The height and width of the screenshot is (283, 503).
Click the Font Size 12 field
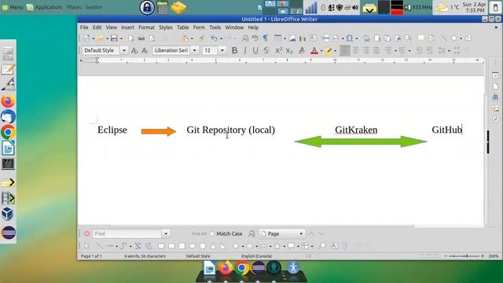[x=210, y=50]
